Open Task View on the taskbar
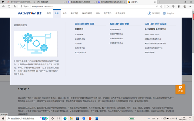Screen dimensions: 194x121 pyautogui.click(x=59, y=119)
